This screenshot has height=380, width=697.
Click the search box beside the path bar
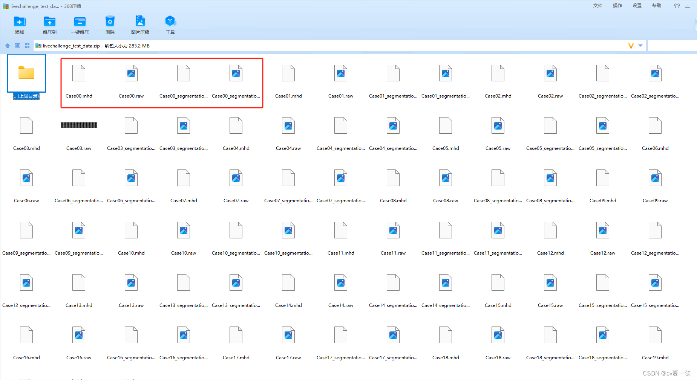pos(672,46)
